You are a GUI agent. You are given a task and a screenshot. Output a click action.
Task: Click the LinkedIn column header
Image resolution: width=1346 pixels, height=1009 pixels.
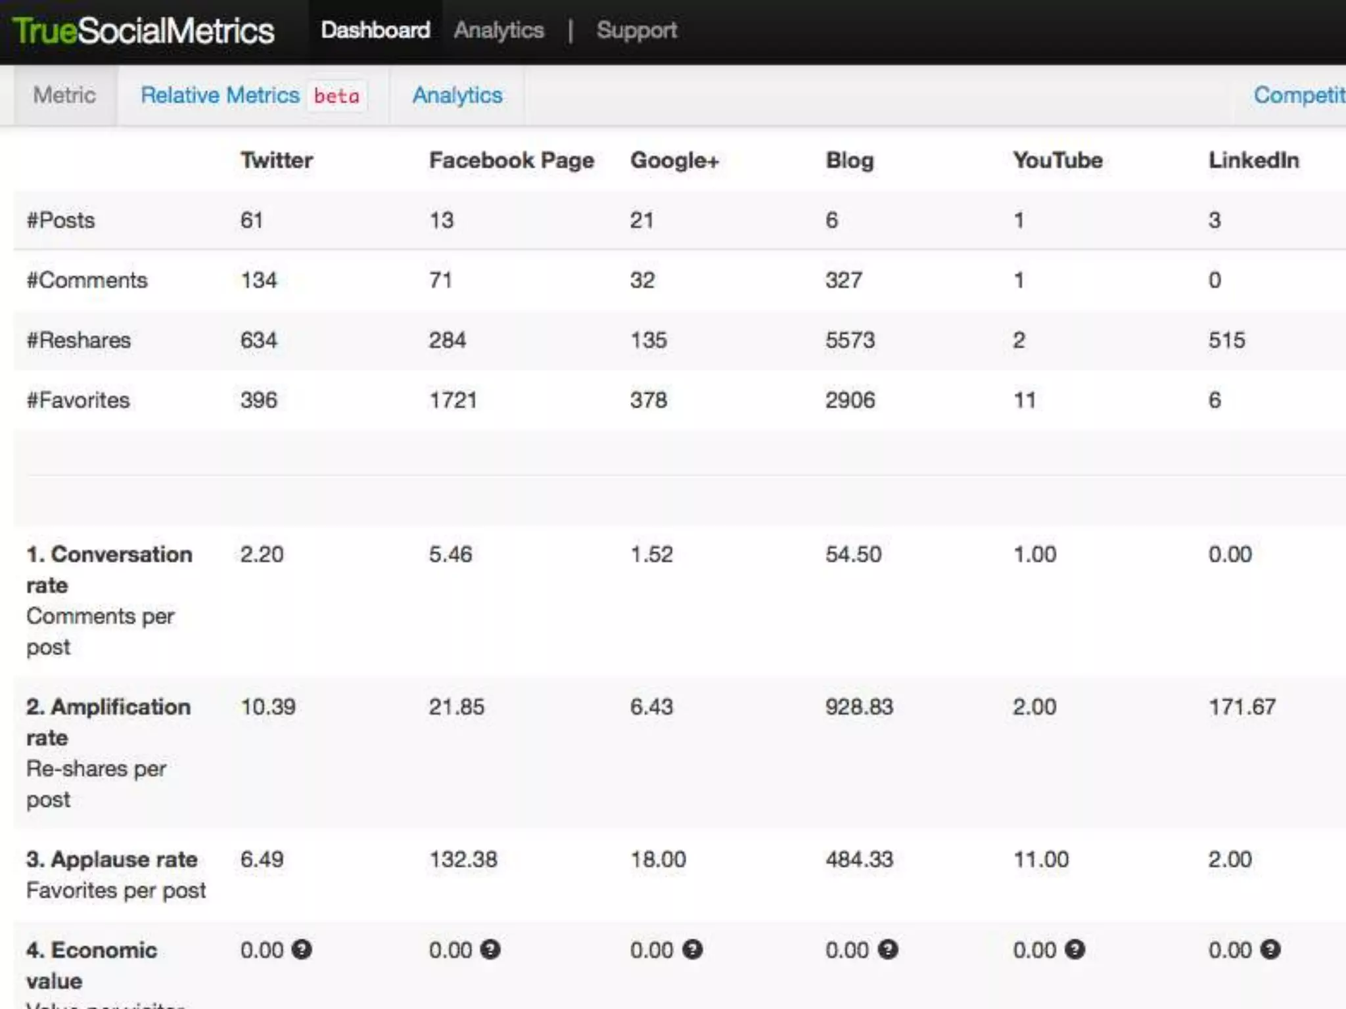[1254, 160]
